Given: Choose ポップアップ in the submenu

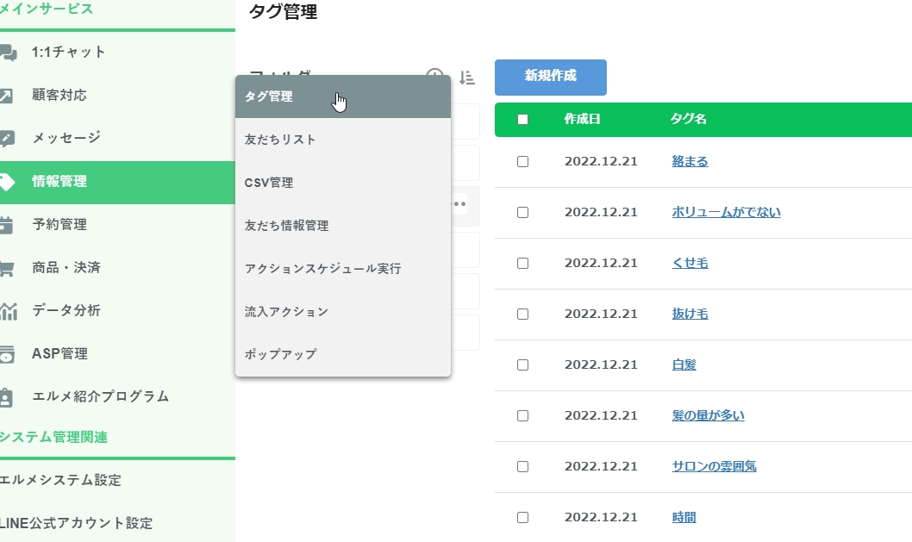Looking at the screenshot, I should click(280, 354).
